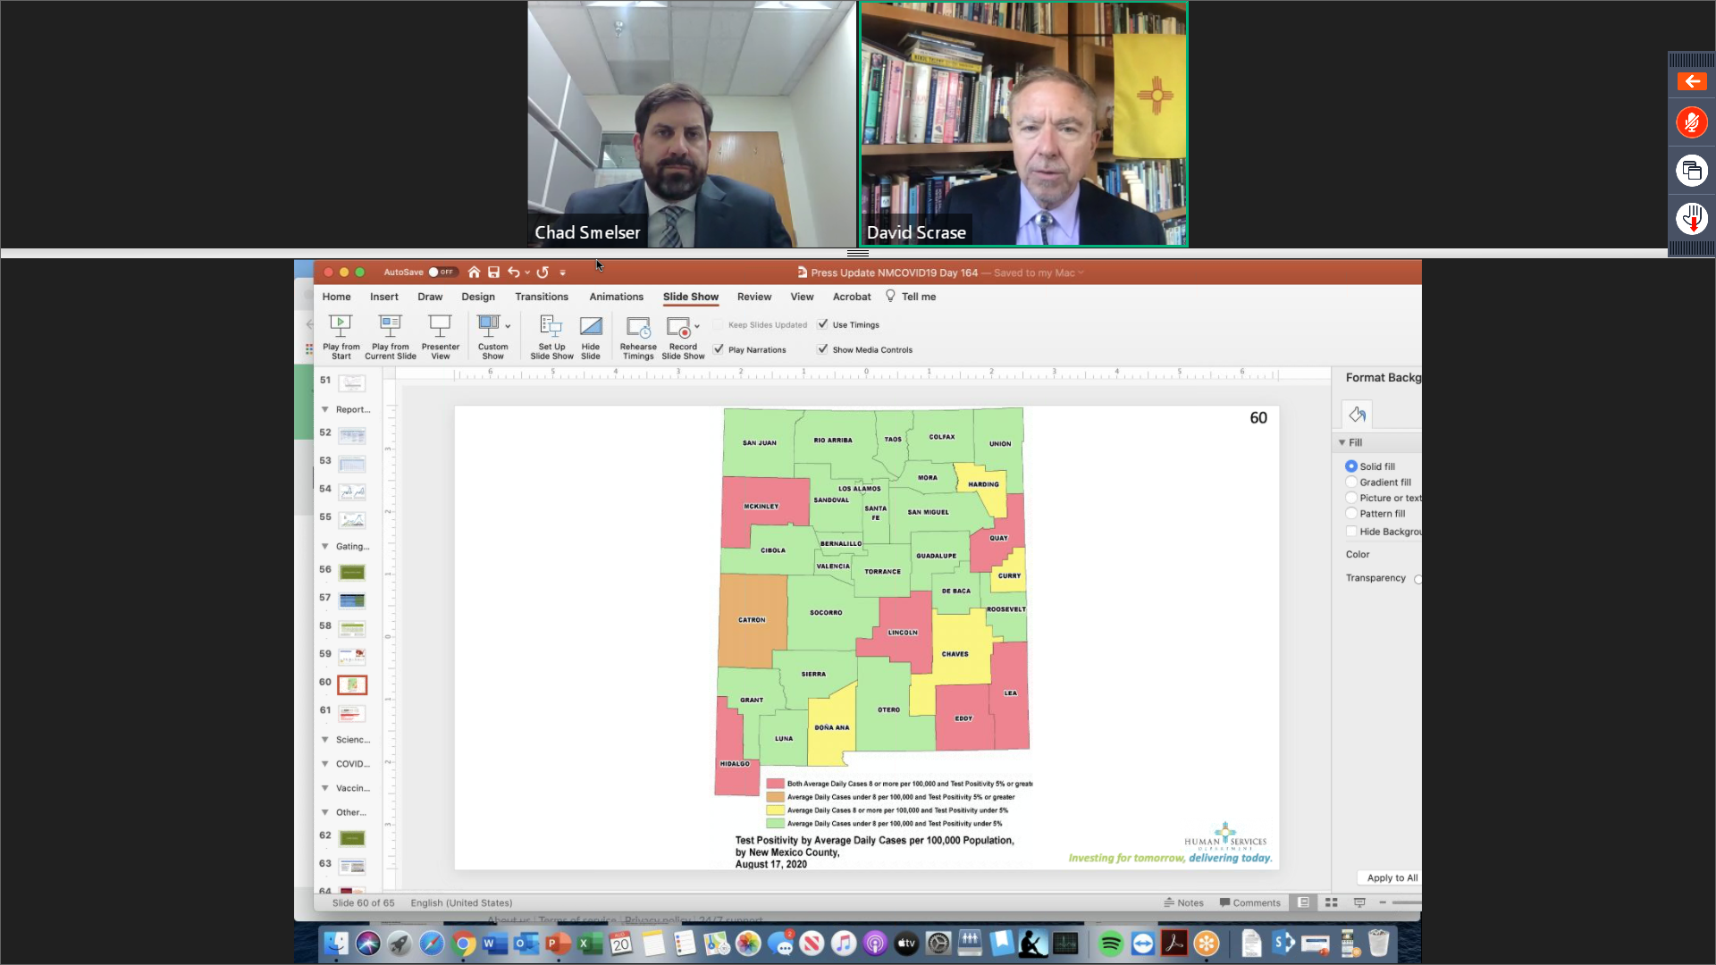The height and width of the screenshot is (965, 1716).
Task: Open Safari from the Dock
Action: coord(431,944)
